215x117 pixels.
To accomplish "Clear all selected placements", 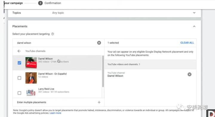I will click(187, 43).
